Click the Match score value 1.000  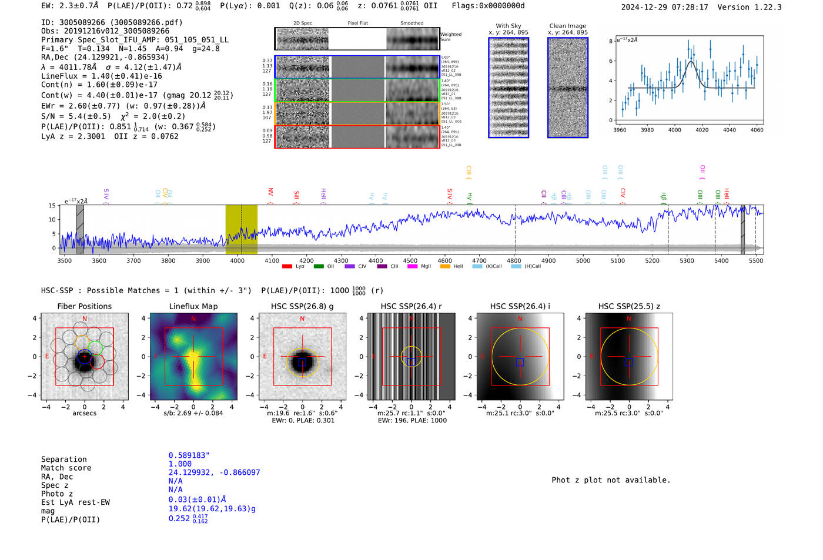[180, 464]
